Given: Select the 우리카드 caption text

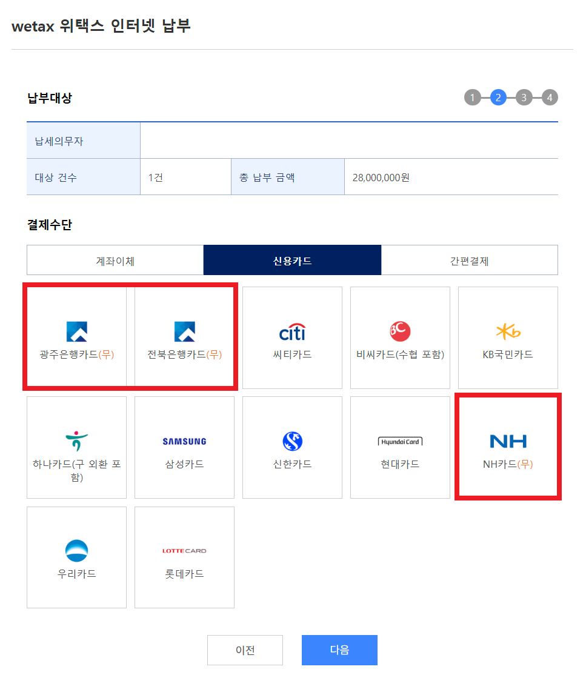Looking at the screenshot, I should coord(76,574).
